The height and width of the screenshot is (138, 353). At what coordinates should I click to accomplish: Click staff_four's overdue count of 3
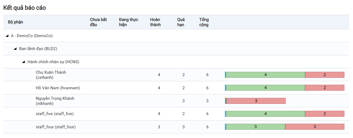point(183,127)
